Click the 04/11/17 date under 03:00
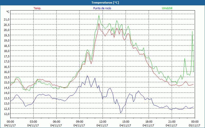Image resolution: width=205 pixels, height=128 pixels. click(33, 125)
